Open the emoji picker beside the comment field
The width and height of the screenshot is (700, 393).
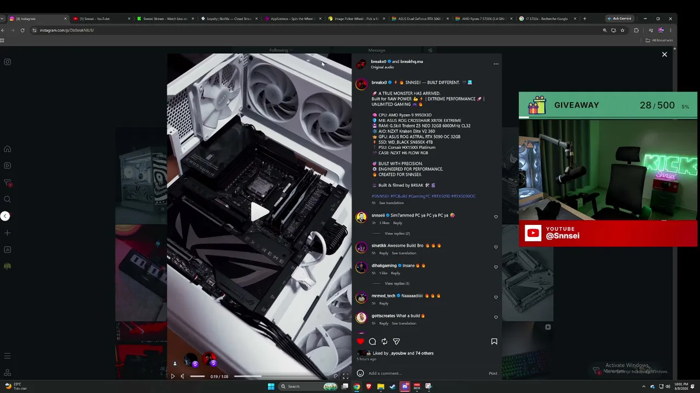[x=360, y=373]
